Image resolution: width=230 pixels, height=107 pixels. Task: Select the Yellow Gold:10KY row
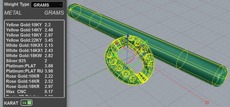pyautogui.click(x=34, y=25)
